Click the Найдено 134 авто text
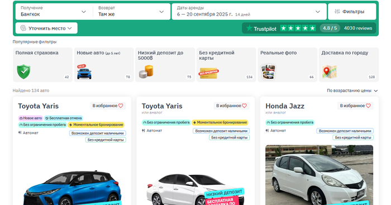Image resolution: width=391 pixels, height=205 pixels. point(31,90)
